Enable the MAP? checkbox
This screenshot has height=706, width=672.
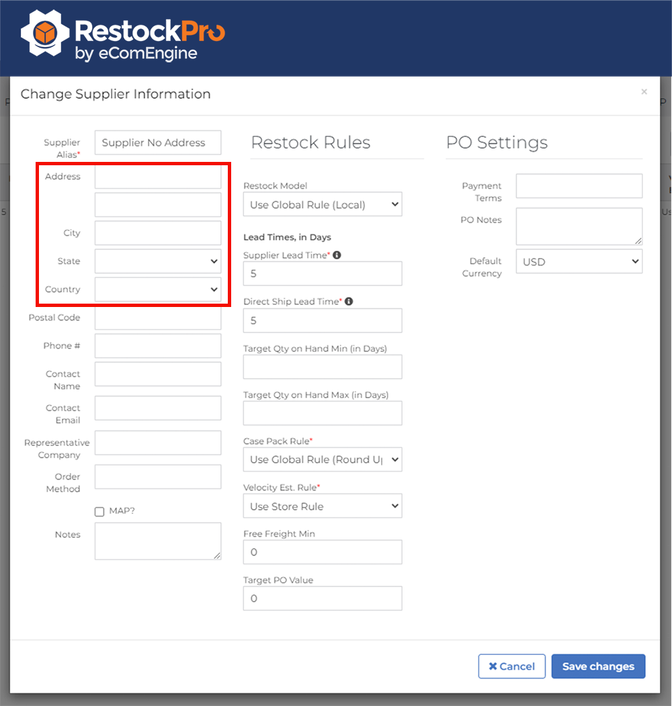coord(98,511)
